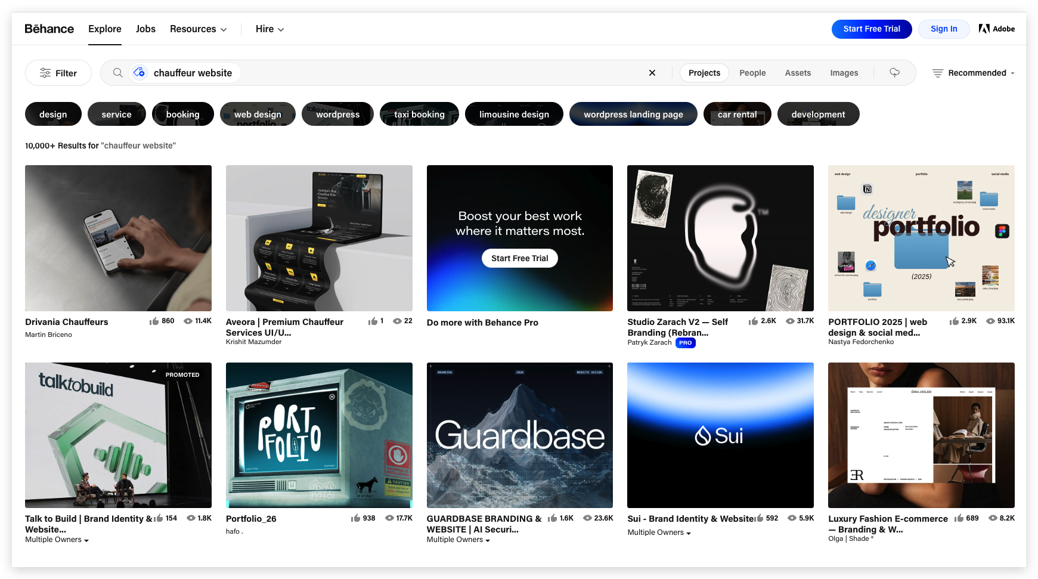Clear the search query with X
Screen dimensions: 1038x579
coord(652,73)
